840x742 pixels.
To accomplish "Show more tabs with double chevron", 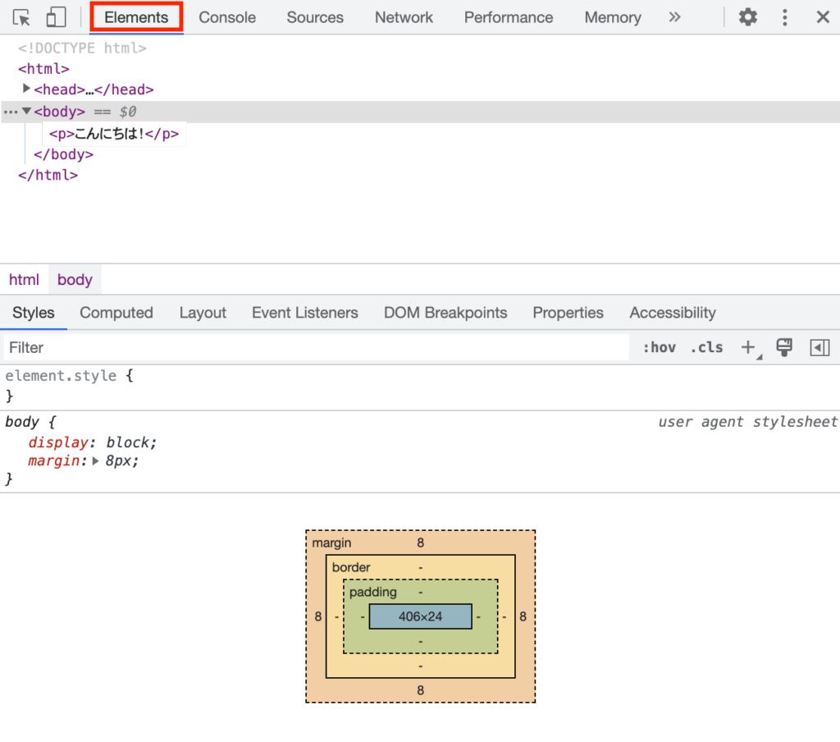I will (674, 17).
